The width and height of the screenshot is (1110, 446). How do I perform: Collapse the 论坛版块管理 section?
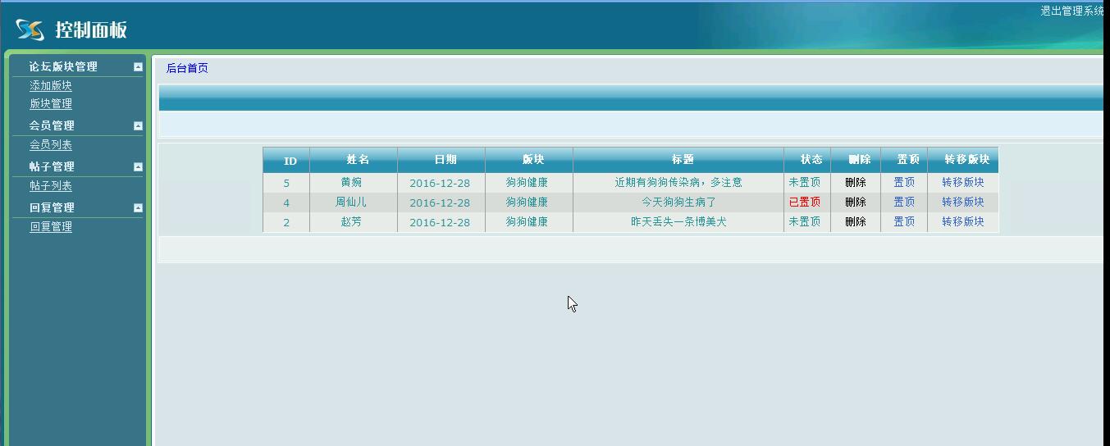(x=138, y=67)
